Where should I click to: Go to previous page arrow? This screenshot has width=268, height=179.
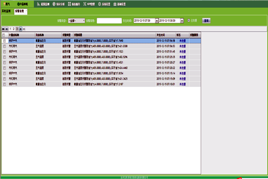click(7, 28)
